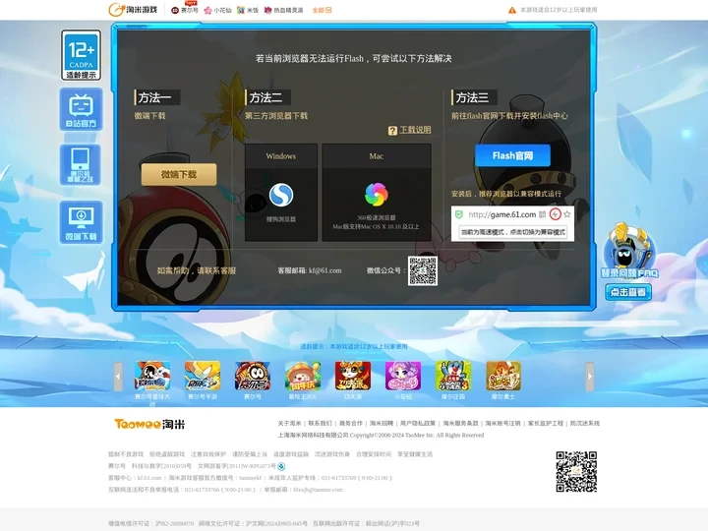Open the 防沉迷系统 footer link

click(x=585, y=423)
